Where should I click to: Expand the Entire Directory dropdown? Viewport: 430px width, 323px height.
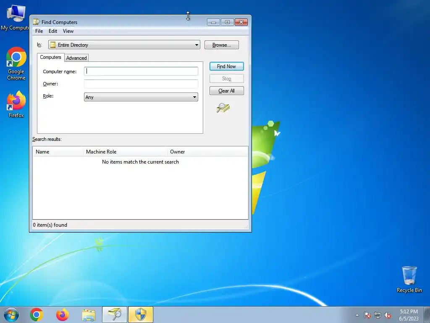(x=124, y=45)
